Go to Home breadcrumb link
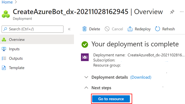Image resolution: width=185 pixels, height=104 pixels. (x=7, y=2)
